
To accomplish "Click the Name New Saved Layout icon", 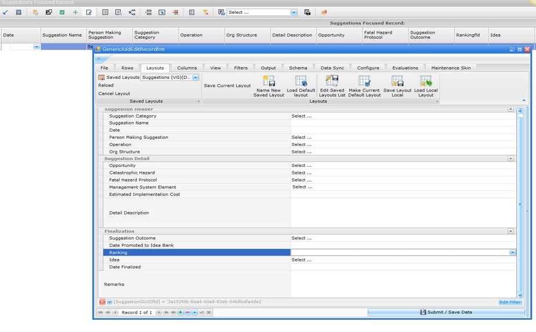I will pos(269,81).
